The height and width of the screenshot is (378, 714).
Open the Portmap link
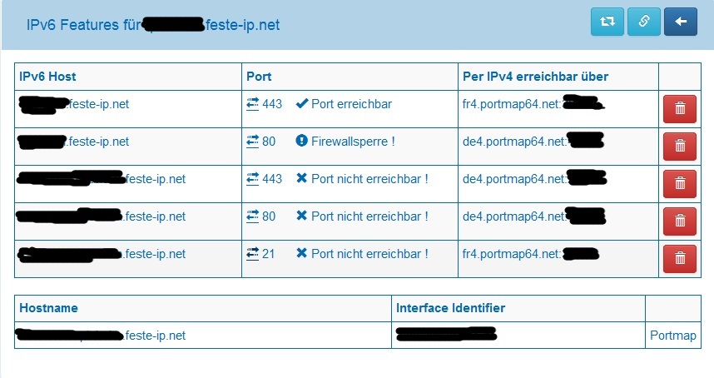click(672, 336)
